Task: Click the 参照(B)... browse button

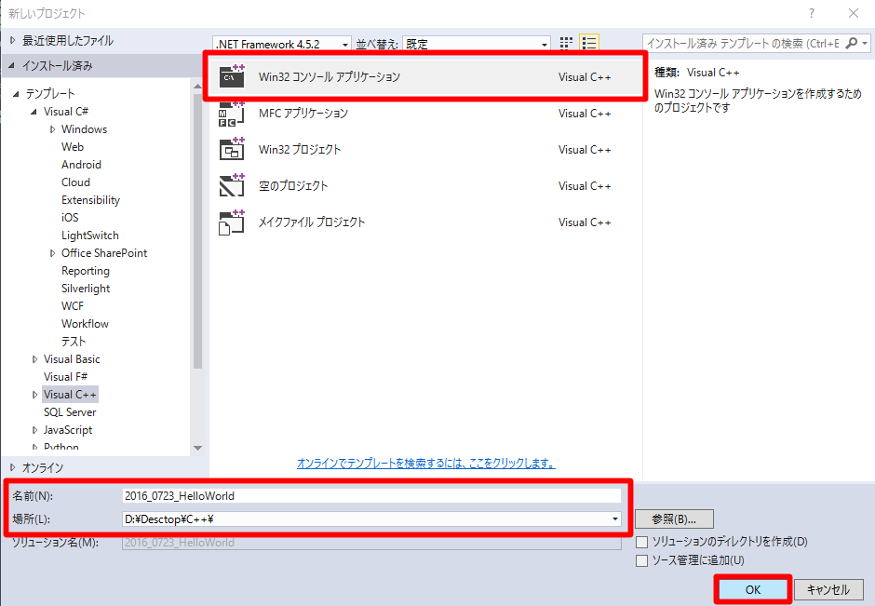Action: point(674,518)
